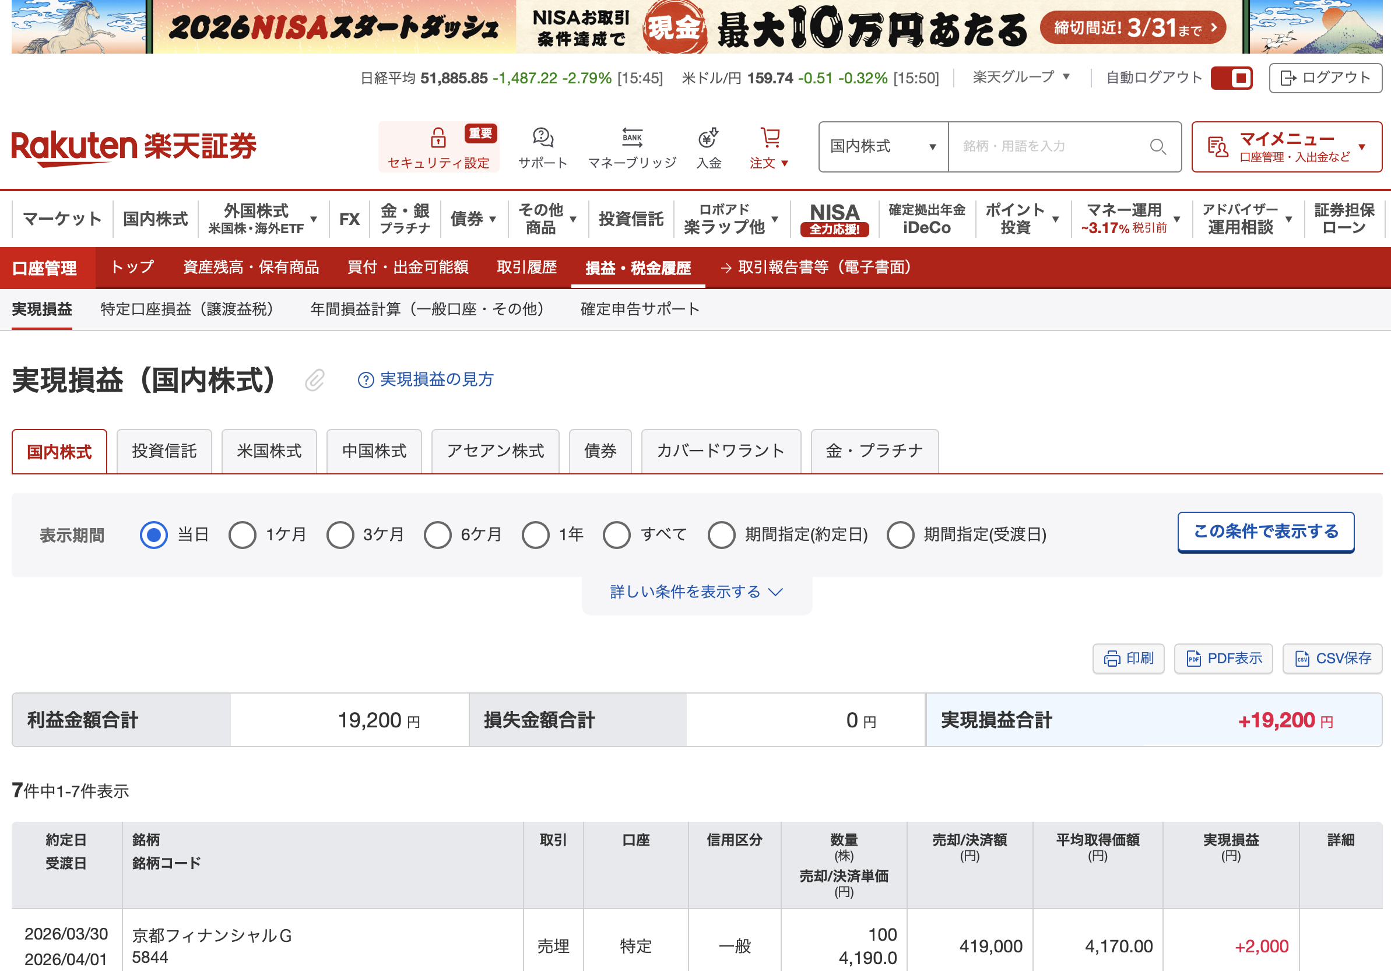This screenshot has height=971, width=1391.
Task: Click この条件で表示する button
Action: point(1265,532)
